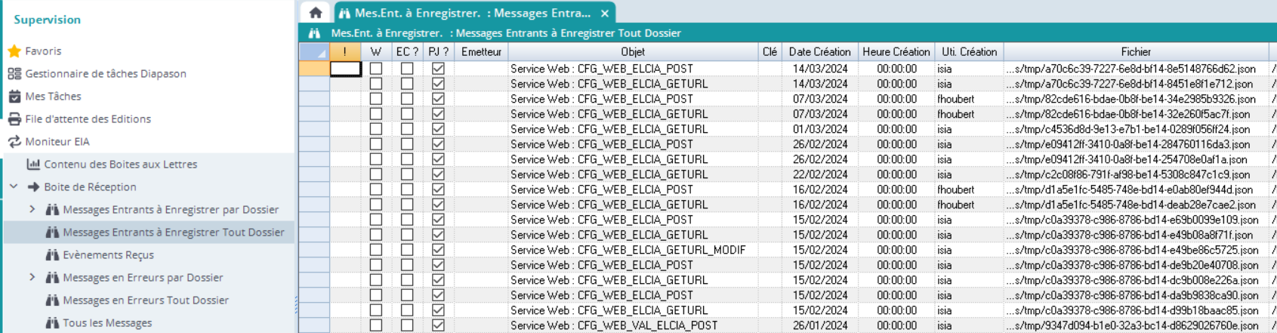Collapse the Boite de Réception tree node

tap(14, 187)
